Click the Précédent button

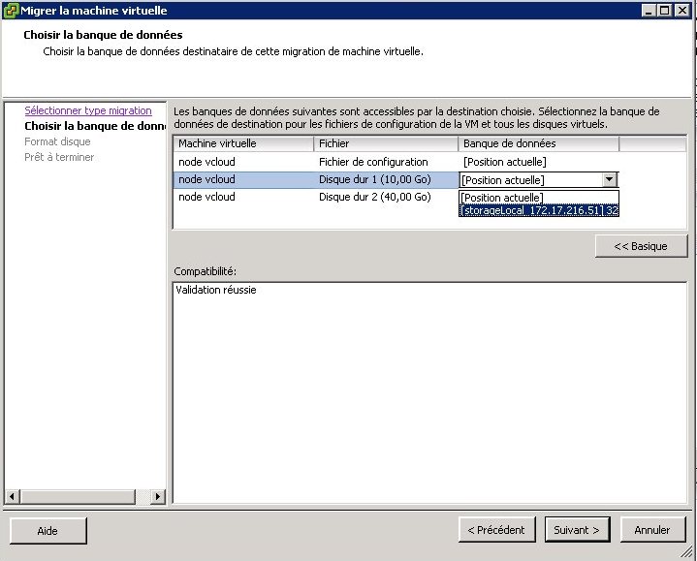(495, 530)
